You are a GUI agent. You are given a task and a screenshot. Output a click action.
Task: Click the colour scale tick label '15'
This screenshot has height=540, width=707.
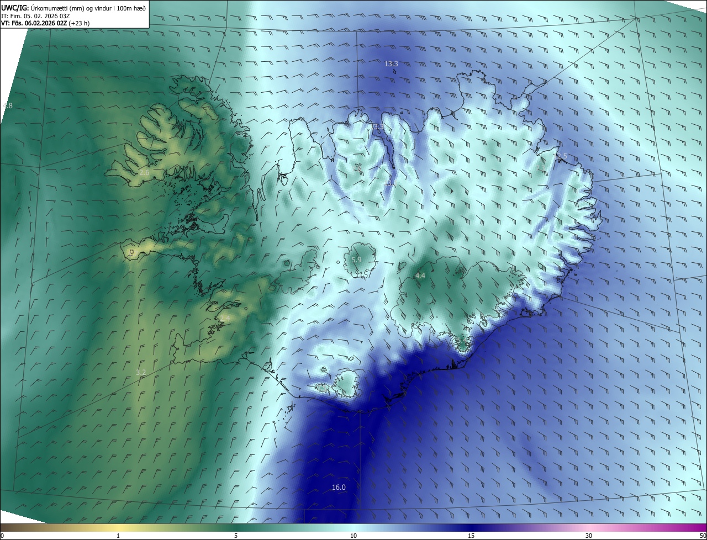[471, 536]
